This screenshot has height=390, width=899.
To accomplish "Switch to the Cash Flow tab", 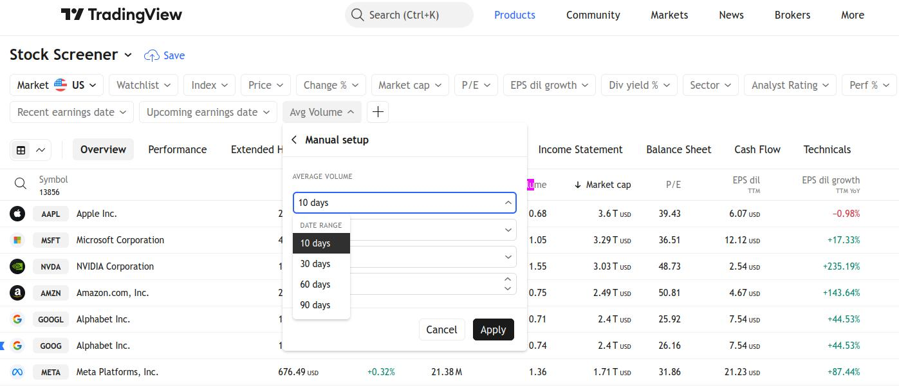I will (757, 149).
